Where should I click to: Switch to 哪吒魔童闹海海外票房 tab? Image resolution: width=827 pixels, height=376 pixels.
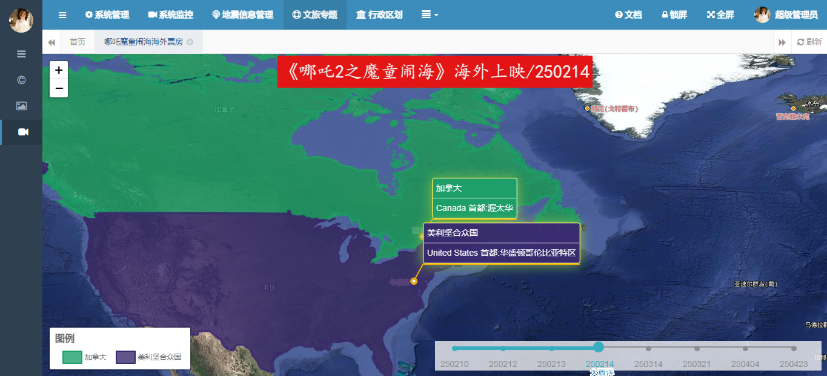click(x=144, y=42)
